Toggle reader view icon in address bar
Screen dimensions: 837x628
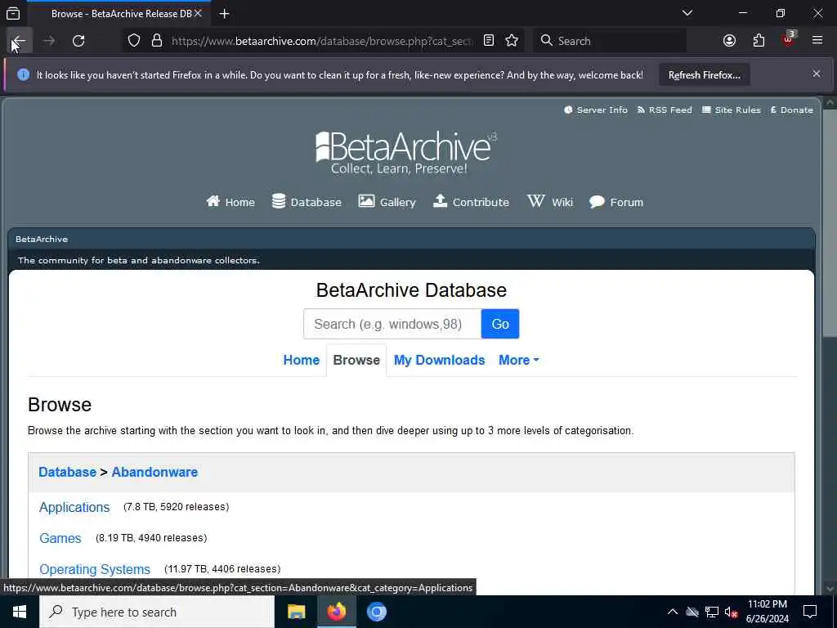(489, 41)
